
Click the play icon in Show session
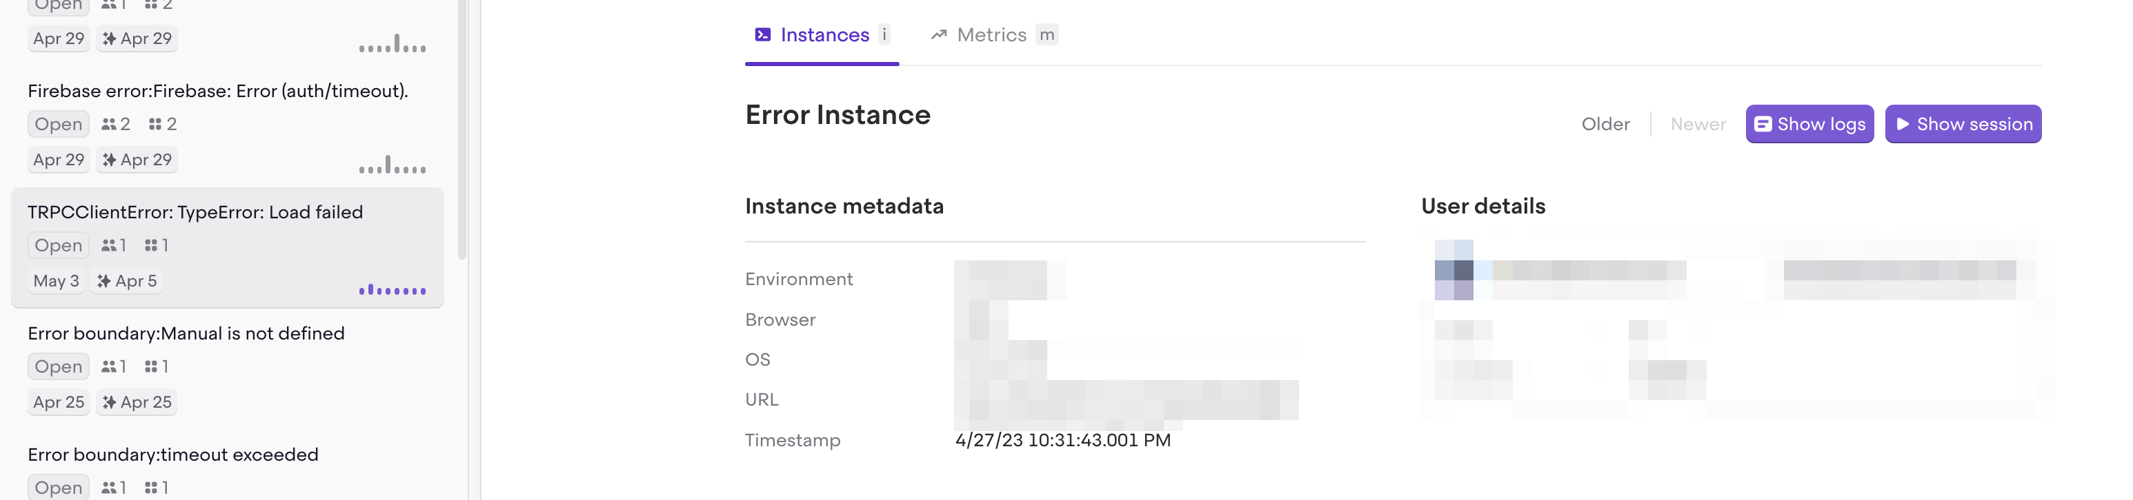click(1903, 124)
